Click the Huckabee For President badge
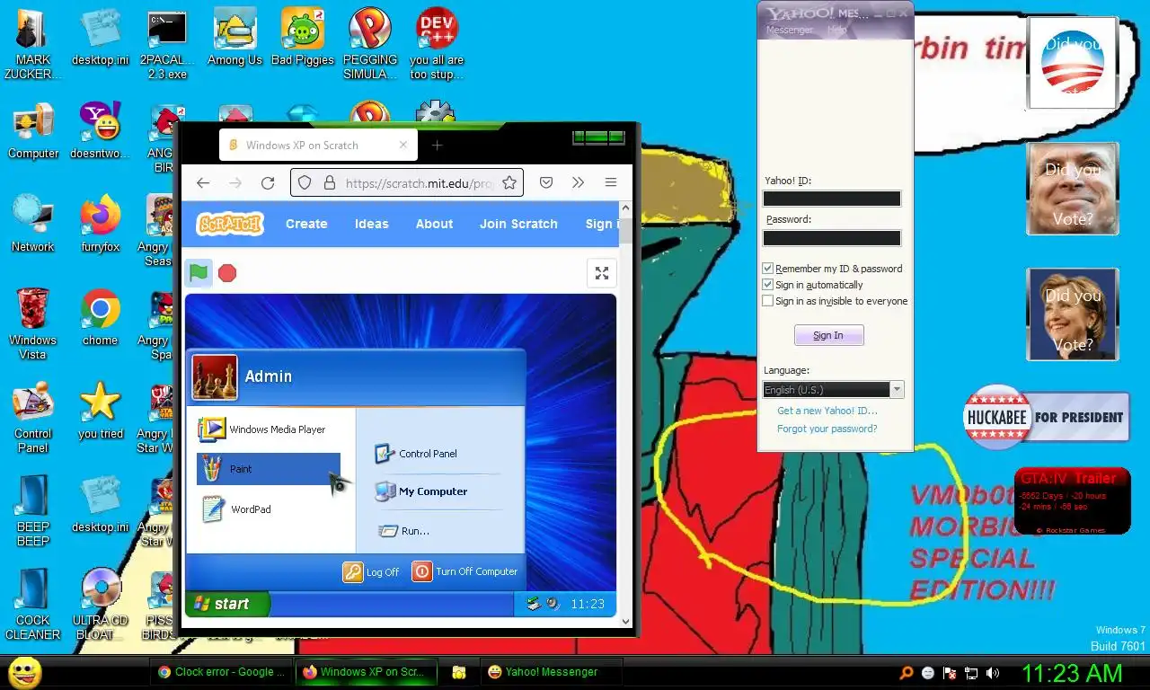Screen dimensions: 1150x690 coord(1046,417)
